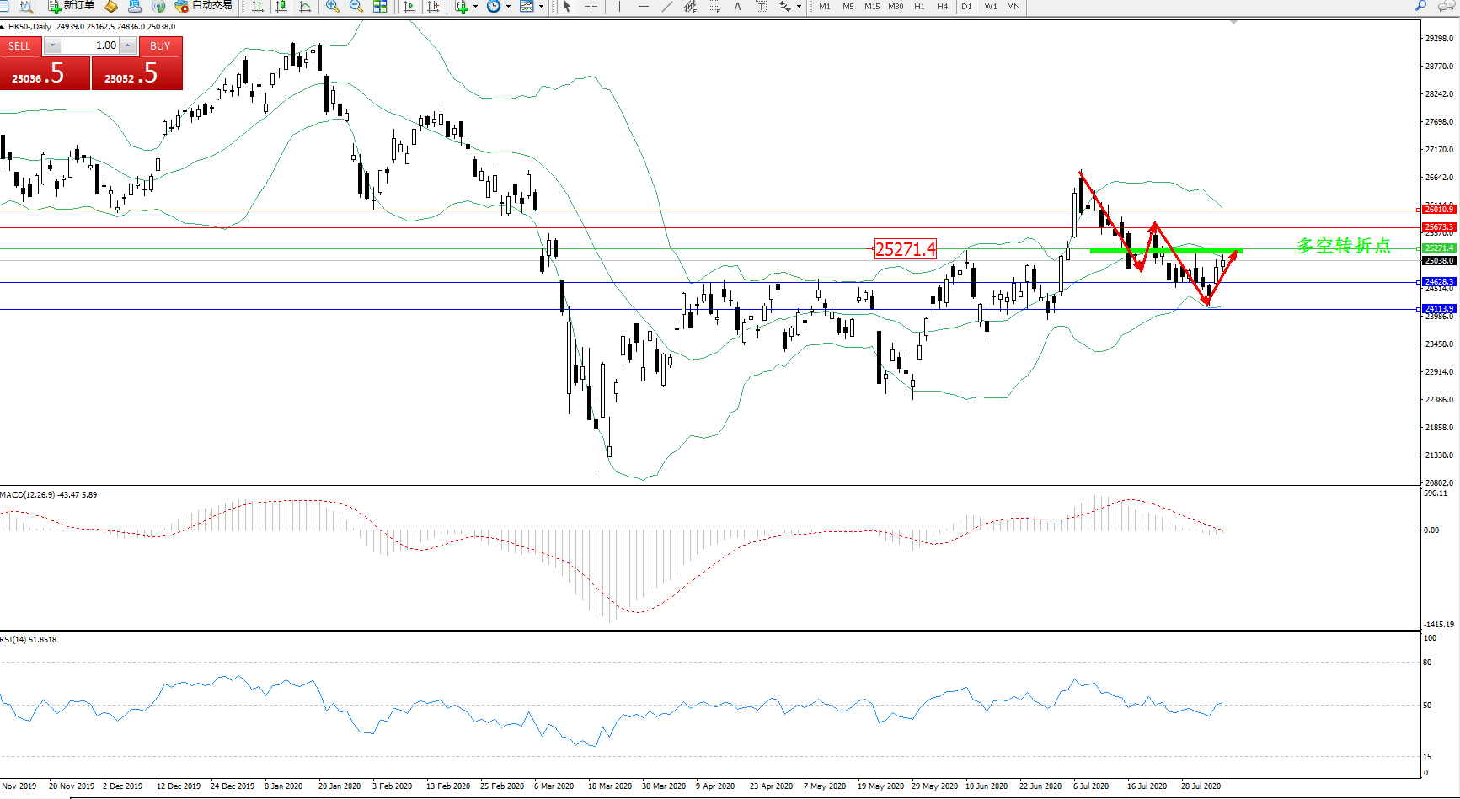Choose the text label tool
The width and height of the screenshot is (1460, 799).
[x=738, y=7]
